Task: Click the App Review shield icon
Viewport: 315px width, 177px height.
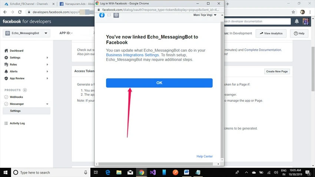Action: [6, 78]
